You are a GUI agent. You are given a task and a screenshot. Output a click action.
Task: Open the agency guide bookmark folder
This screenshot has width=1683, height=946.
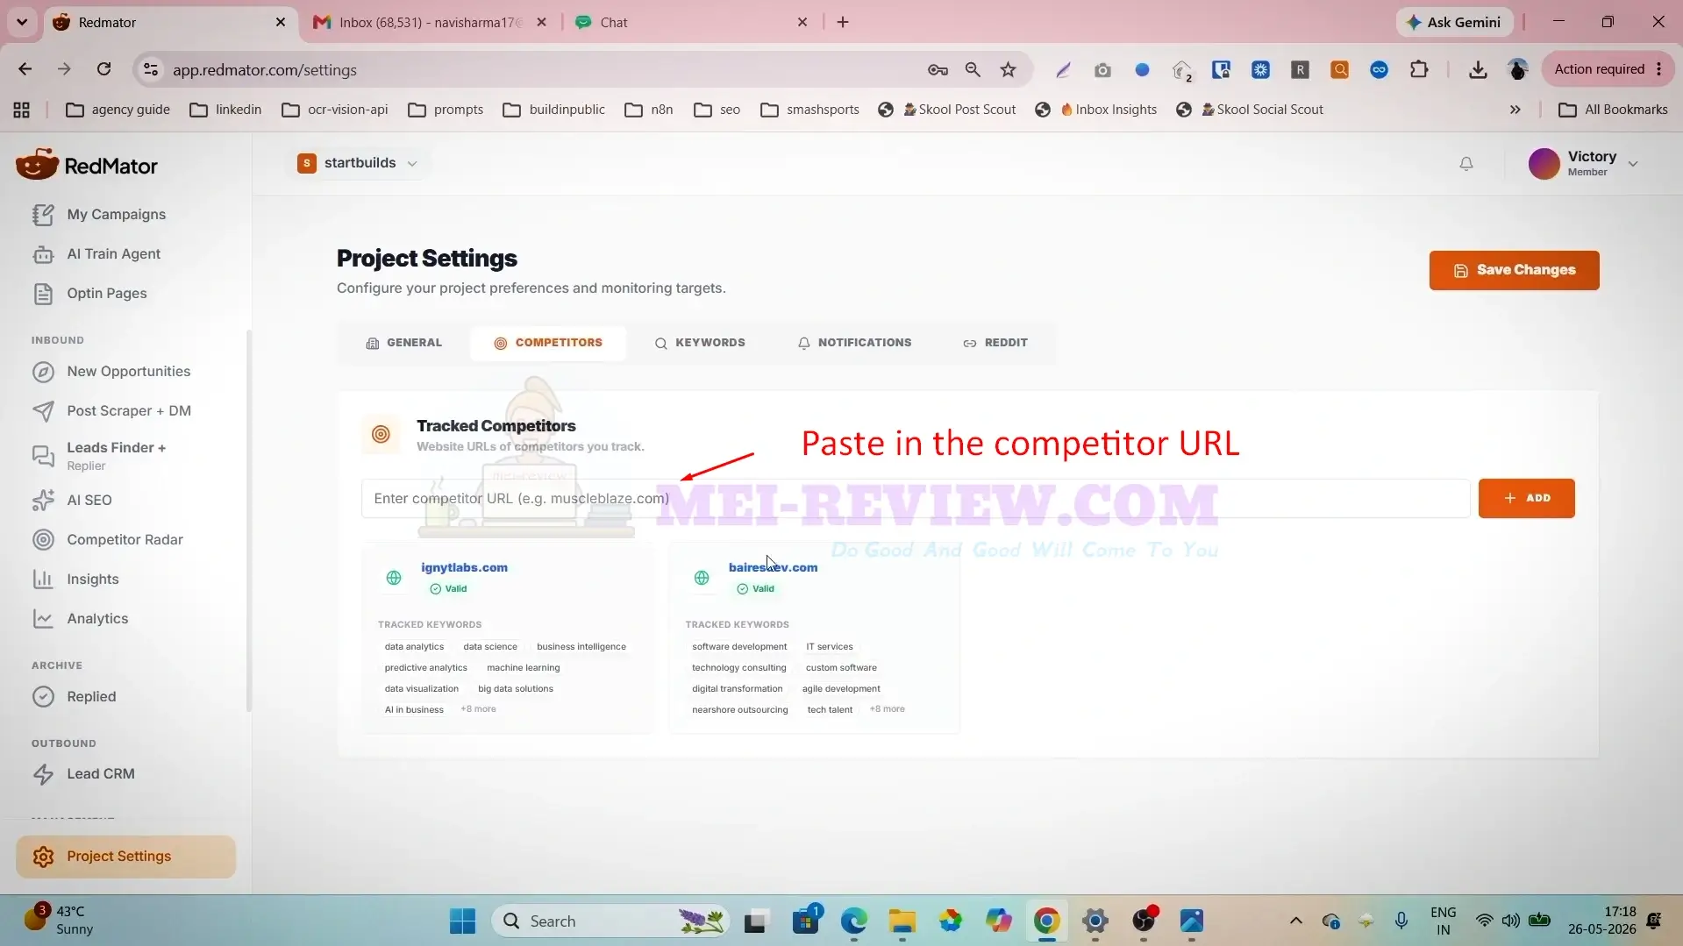tap(118, 110)
